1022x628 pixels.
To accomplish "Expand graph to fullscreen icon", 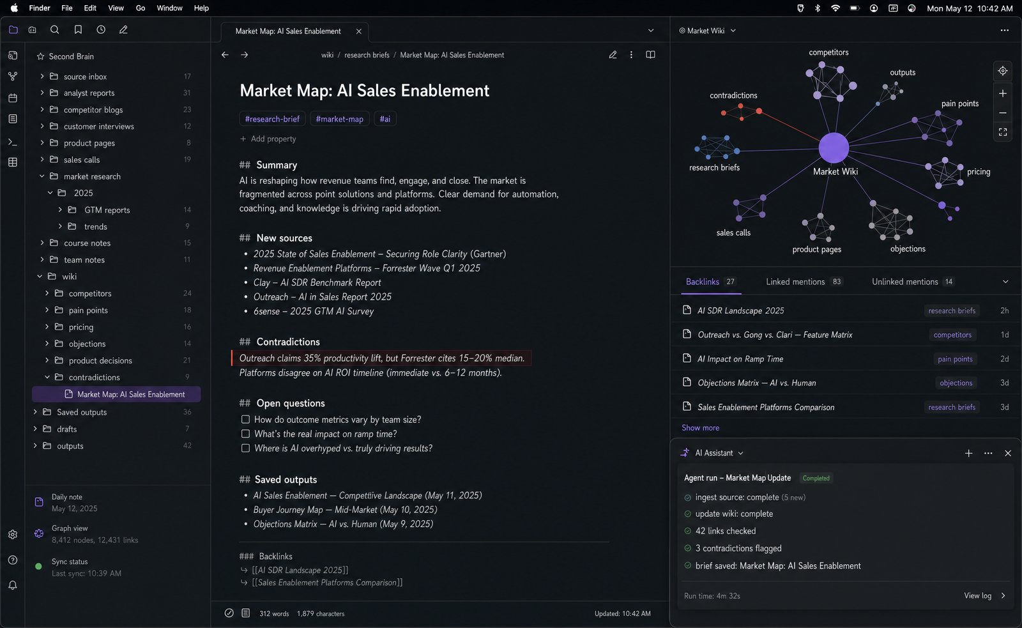I will [x=1003, y=132].
